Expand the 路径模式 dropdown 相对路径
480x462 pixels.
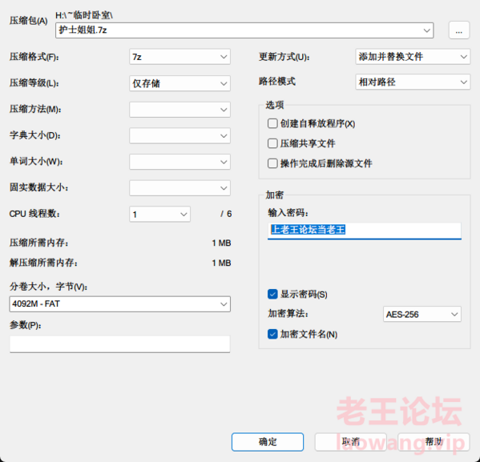click(x=413, y=82)
